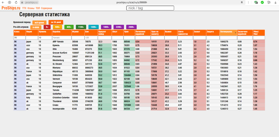This screenshot has height=137, width=279.
Task: Select the dark green 1100+ filter
Action: point(81,27)
